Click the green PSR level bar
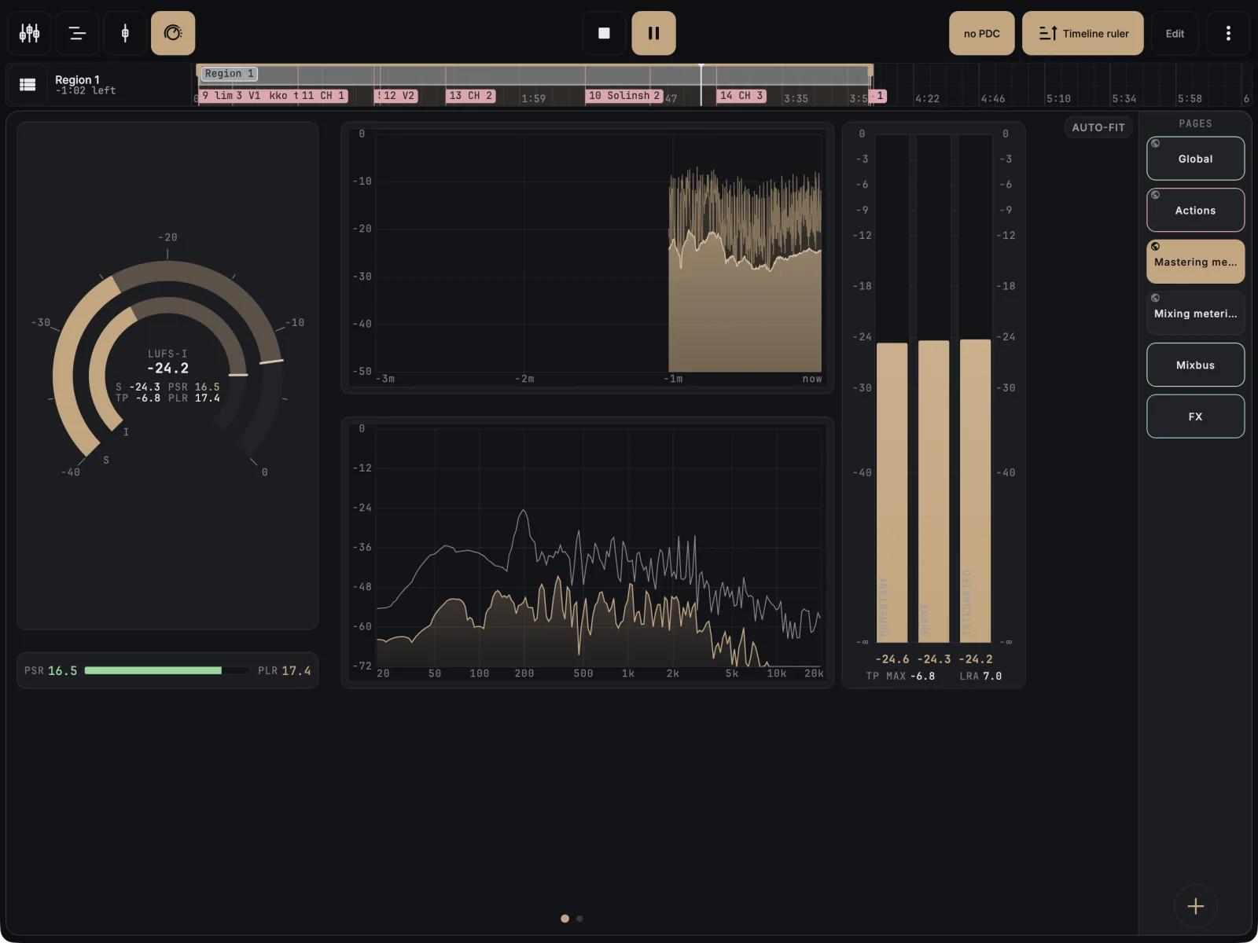The image size is (1258, 943). [153, 670]
